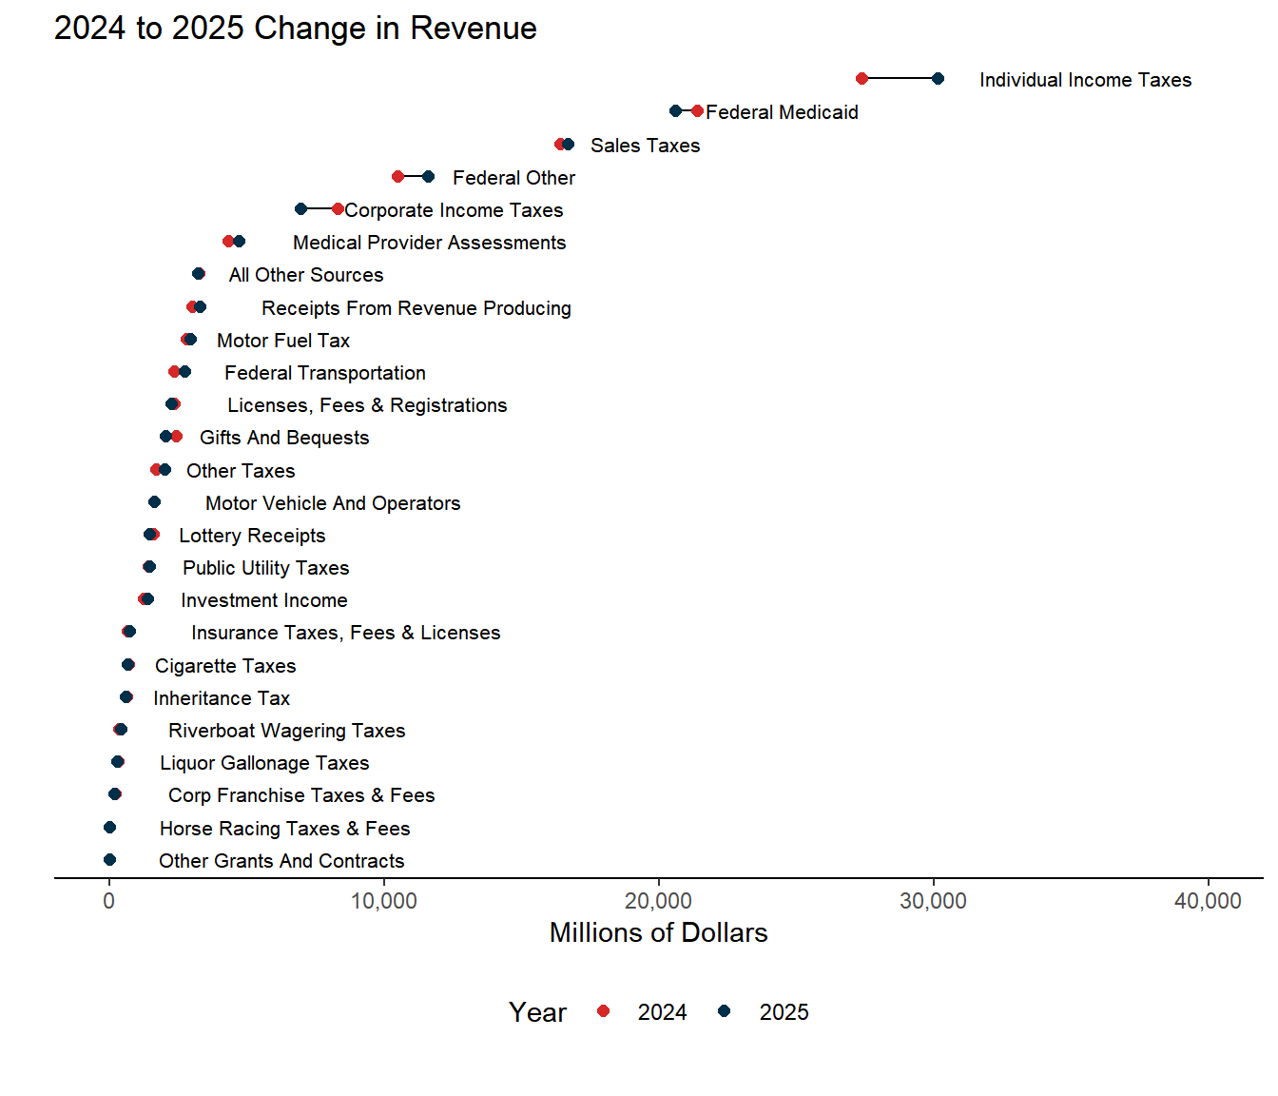Click the Cigarette Taxes label

(225, 666)
